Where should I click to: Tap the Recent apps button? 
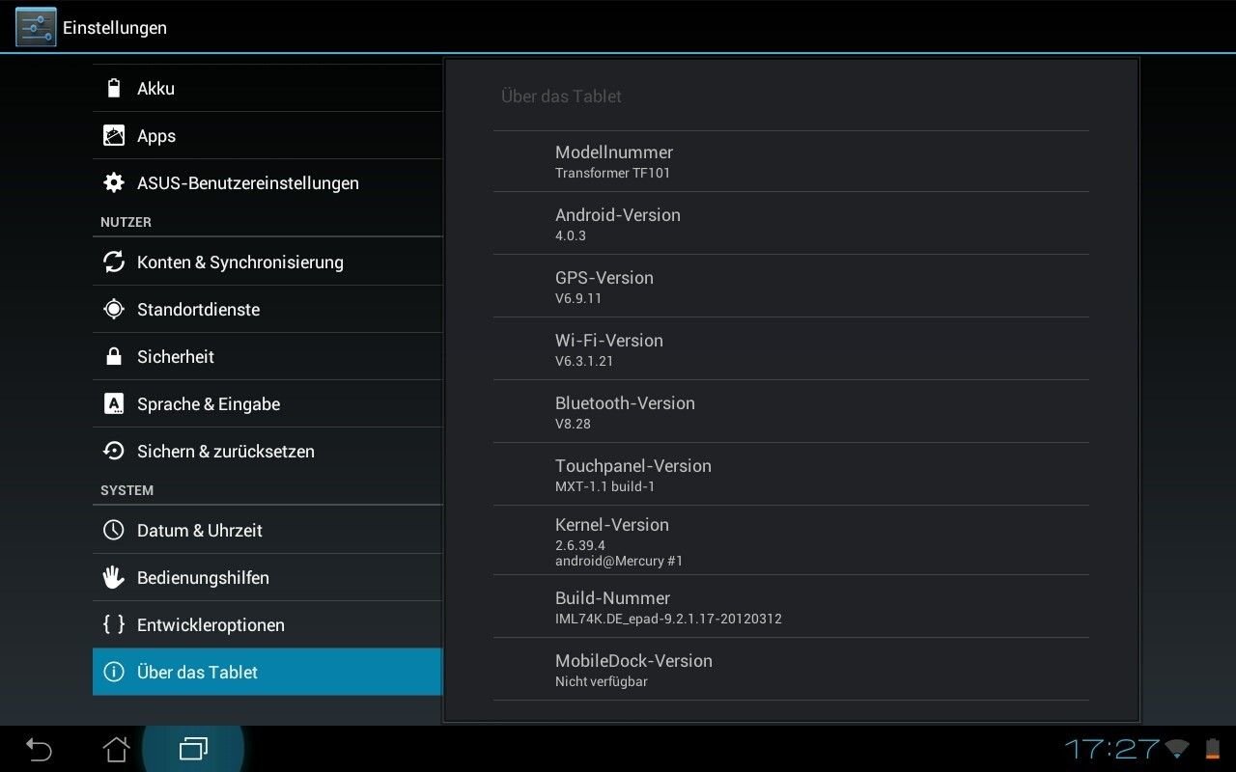pyautogui.click(x=193, y=749)
